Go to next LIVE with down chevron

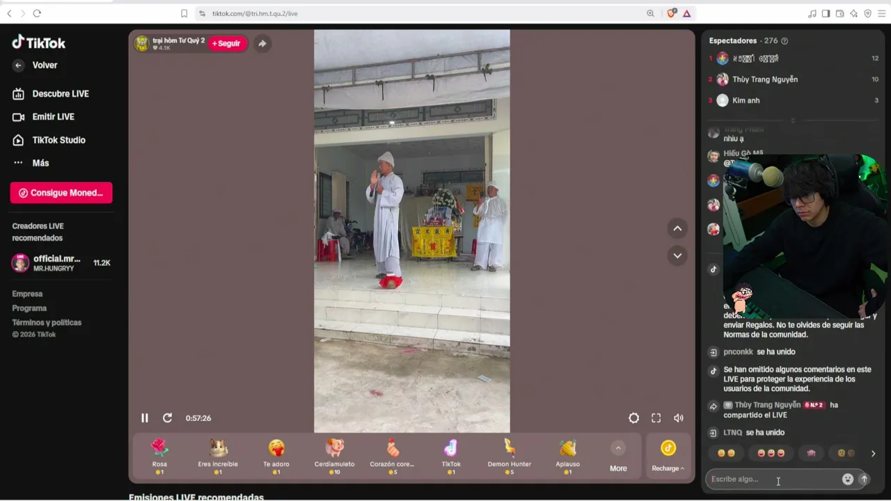coord(677,255)
